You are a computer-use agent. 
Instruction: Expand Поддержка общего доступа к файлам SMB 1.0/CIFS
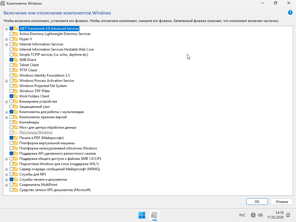(x=6, y=159)
